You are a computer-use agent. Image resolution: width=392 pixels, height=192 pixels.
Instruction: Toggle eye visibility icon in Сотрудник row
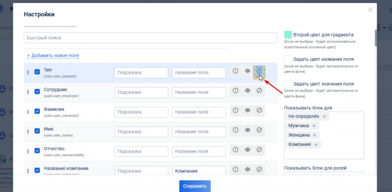click(x=248, y=91)
